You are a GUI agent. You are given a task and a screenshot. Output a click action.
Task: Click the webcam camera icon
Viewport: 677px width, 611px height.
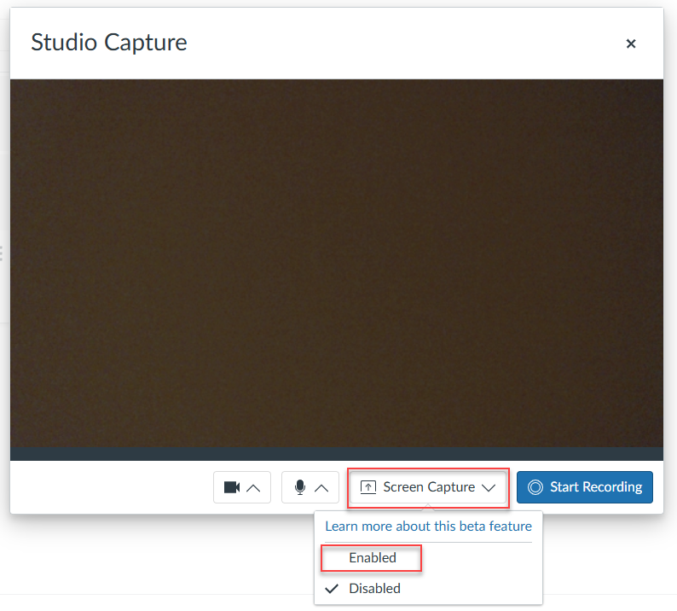(x=231, y=487)
